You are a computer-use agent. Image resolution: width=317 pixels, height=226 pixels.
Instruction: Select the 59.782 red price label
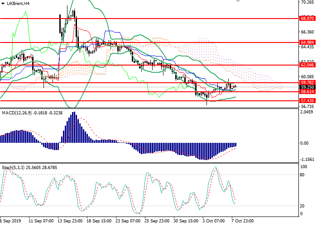(307, 83)
